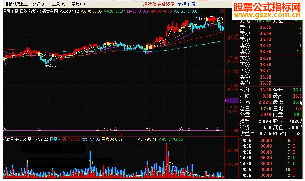
Task: Select the 买① 36.79 bid row
Action: tap(271, 59)
